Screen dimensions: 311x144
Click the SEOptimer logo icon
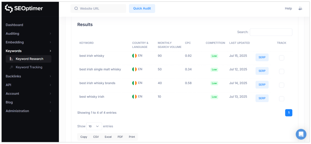coord(9,9)
